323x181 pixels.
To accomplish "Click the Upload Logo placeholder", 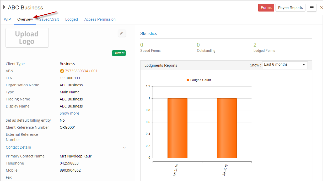I will 27,38.
